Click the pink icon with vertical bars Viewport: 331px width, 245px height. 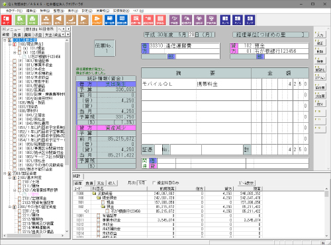(x=161, y=20)
